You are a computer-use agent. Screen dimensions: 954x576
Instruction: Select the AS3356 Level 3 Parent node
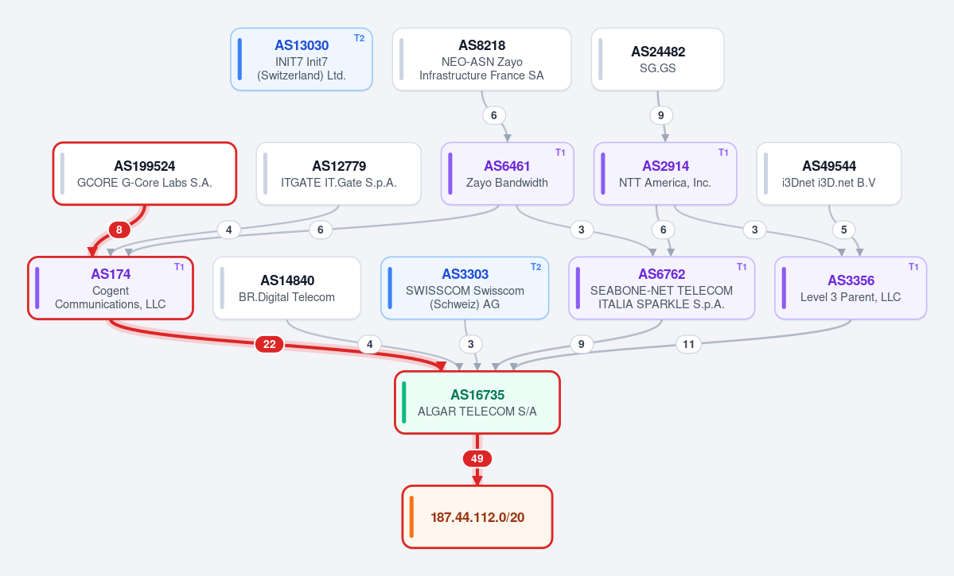[851, 288]
